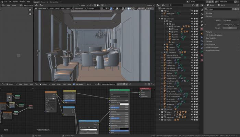Image resolution: width=240 pixels, height=137 pixels.
Task: Toggle the Use Nodes checkbox
Action: (x=74, y=84)
